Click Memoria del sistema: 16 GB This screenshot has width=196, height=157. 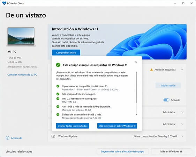point(76,110)
